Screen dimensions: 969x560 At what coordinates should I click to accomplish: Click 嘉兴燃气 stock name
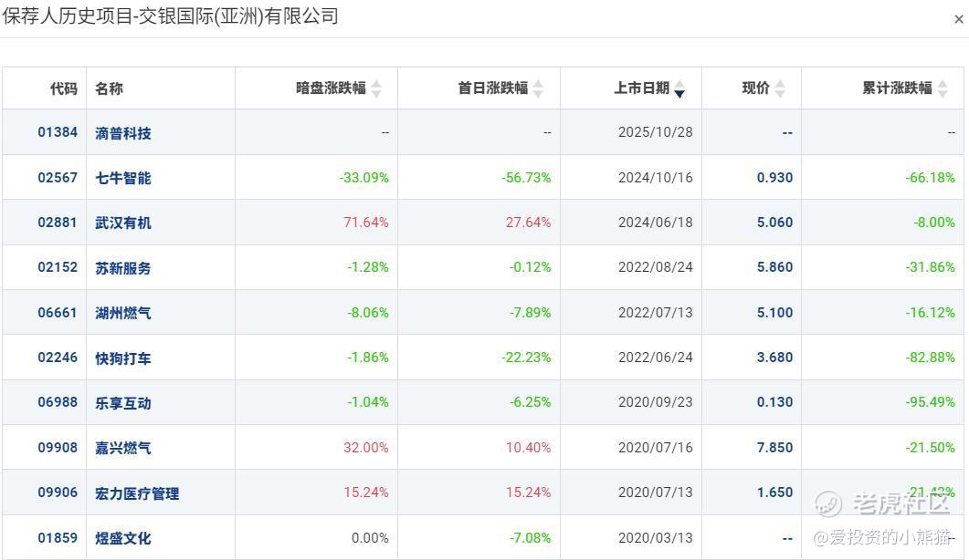[x=123, y=448]
